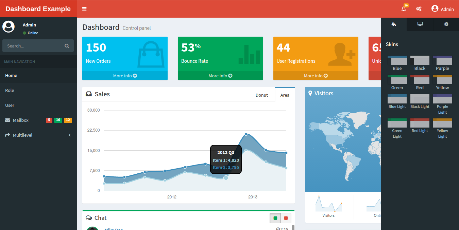Click the Skins heading
Screen dimensions: 459x230
coord(392,44)
